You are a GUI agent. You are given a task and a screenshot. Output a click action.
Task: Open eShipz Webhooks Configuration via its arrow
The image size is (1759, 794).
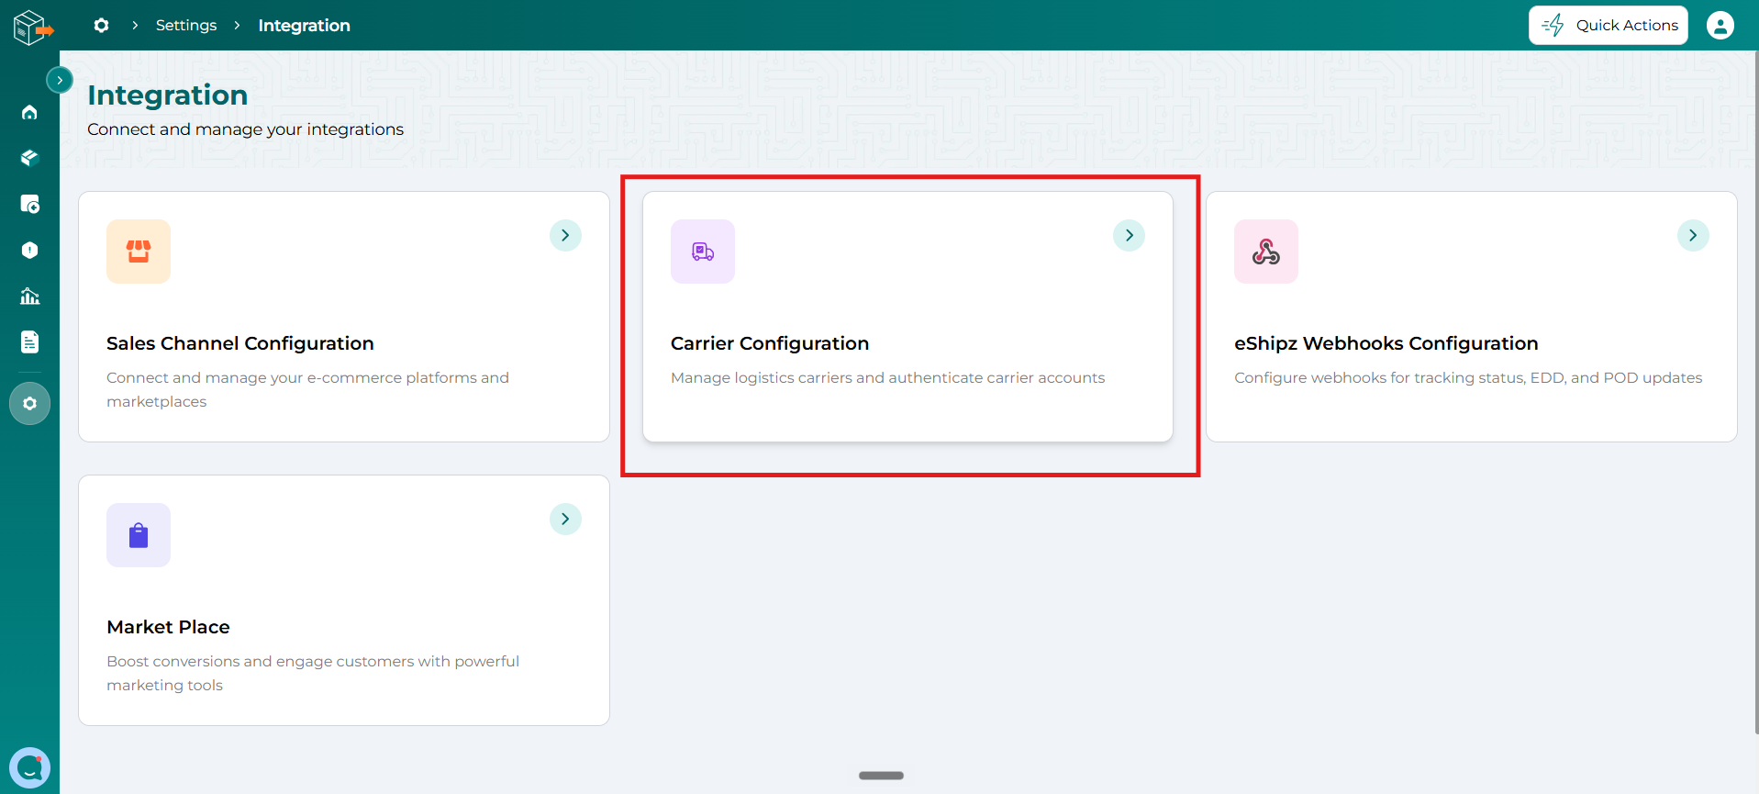(x=1693, y=235)
